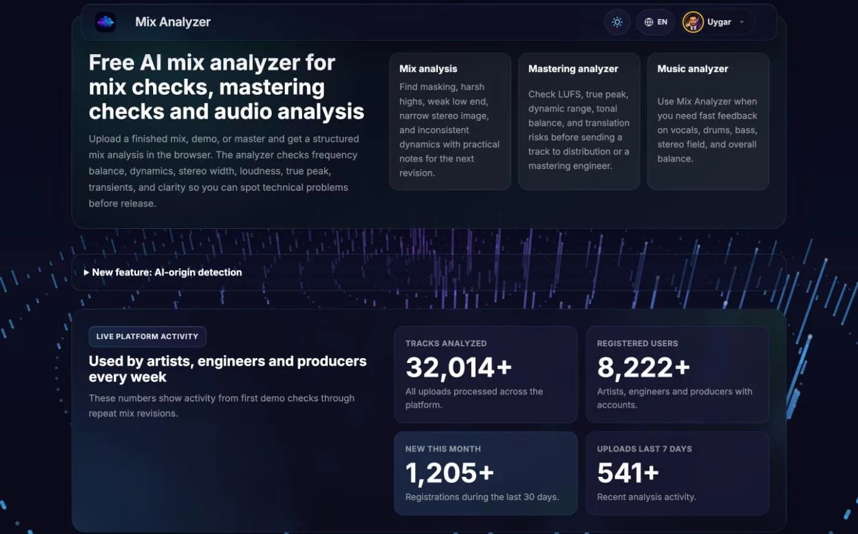Click the globe icon in language button
858x534 pixels.
649,22
